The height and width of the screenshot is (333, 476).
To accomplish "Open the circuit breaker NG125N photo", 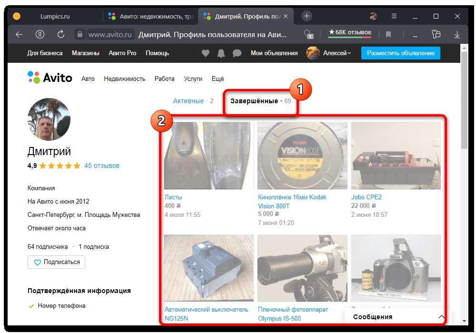I will click(209, 268).
